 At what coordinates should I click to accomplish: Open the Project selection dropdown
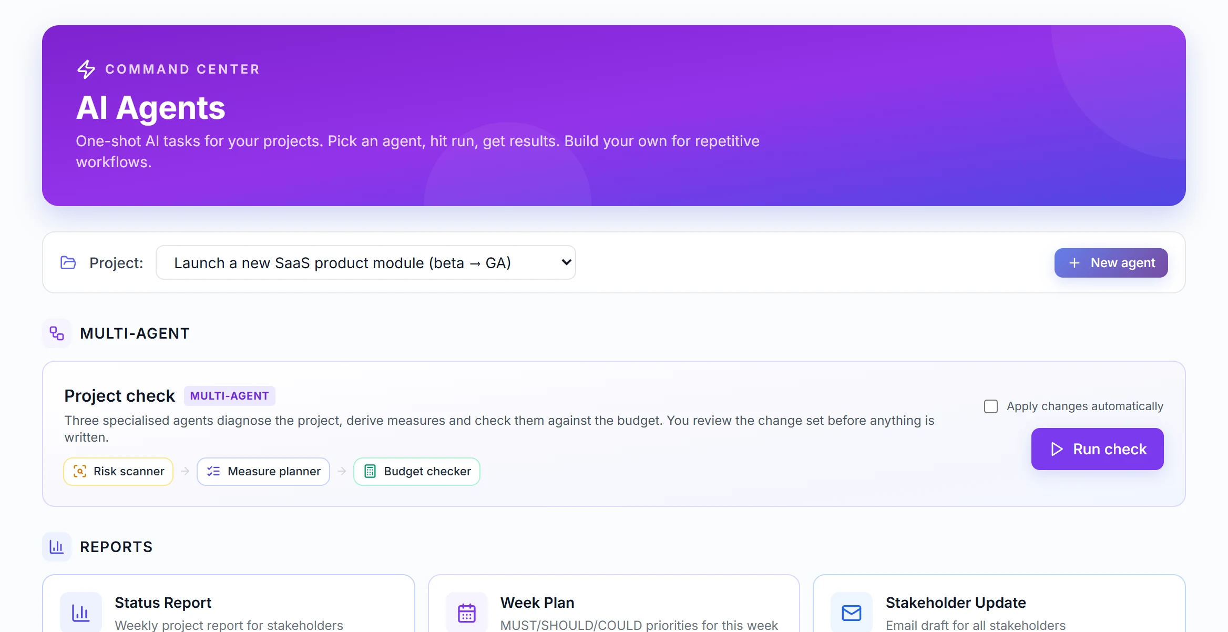click(366, 262)
